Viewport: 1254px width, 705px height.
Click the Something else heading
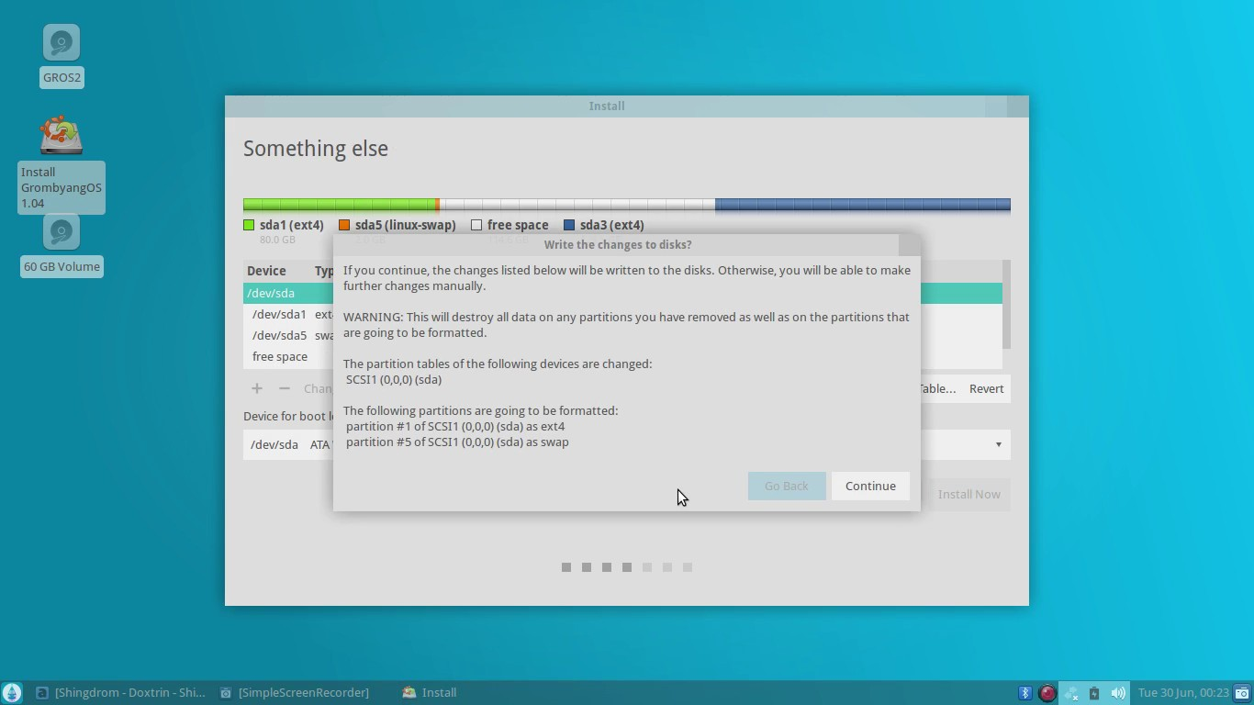click(316, 149)
